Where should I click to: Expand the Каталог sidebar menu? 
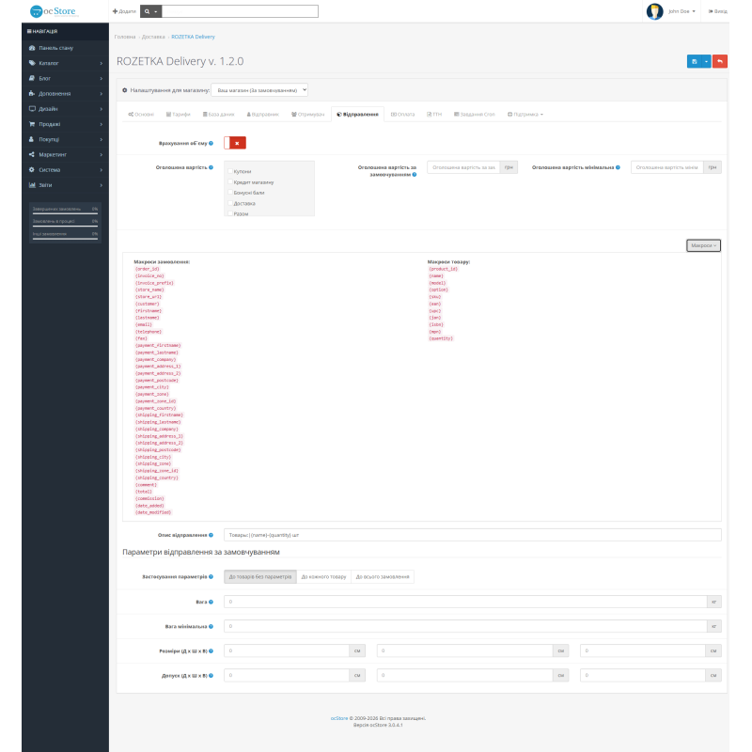pos(65,63)
